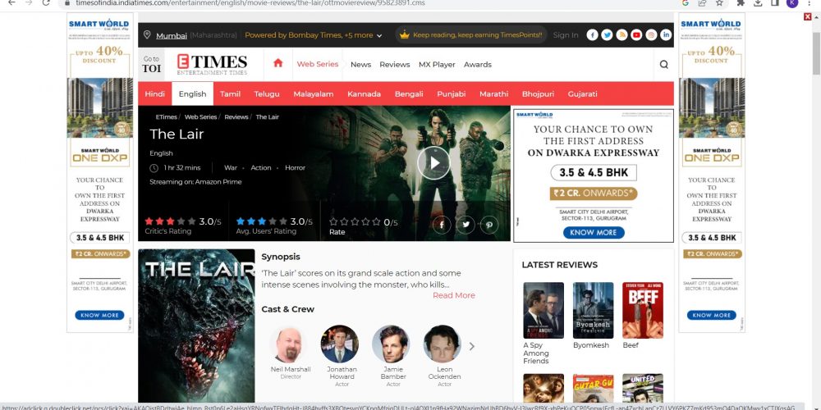Share The Lair review on Twitter

point(466,225)
